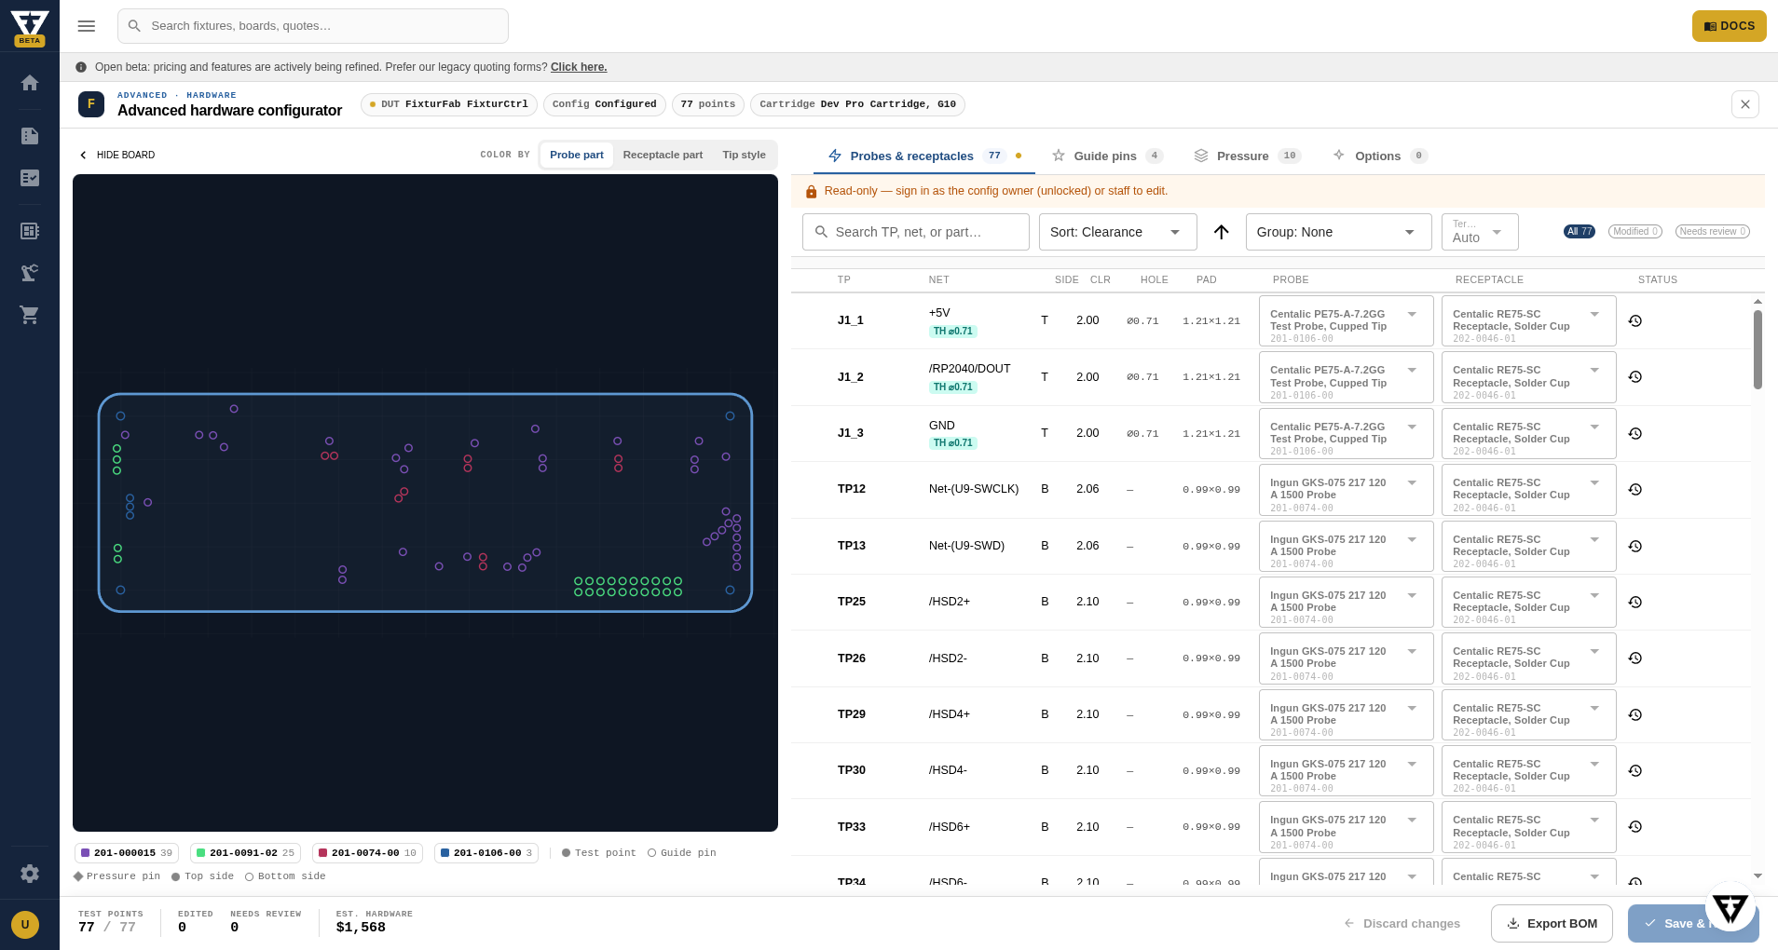Revert history icon for TP26 row
1778x950 pixels.
coord(1635,658)
